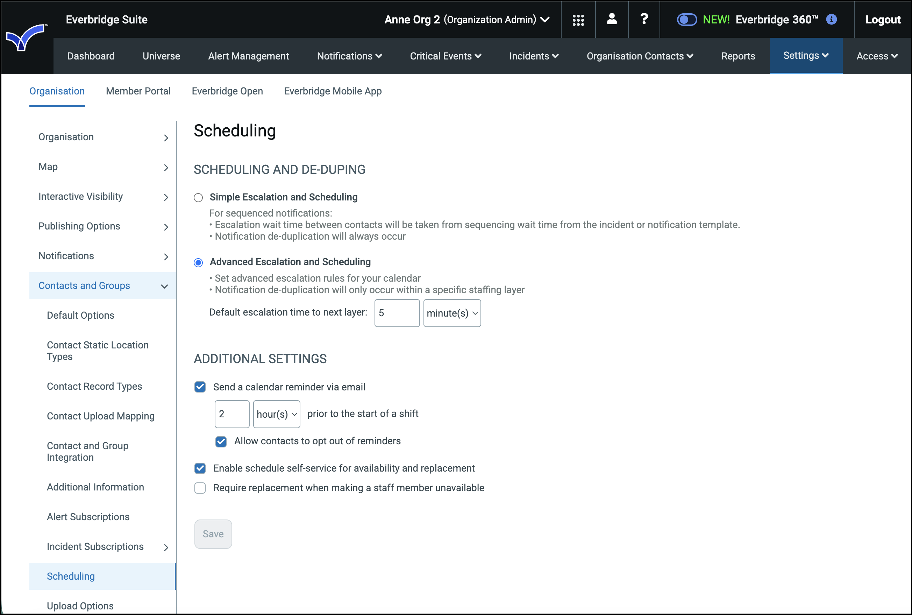Click the Everbridge logo
Viewport: 912px width, 615px height.
[26, 37]
